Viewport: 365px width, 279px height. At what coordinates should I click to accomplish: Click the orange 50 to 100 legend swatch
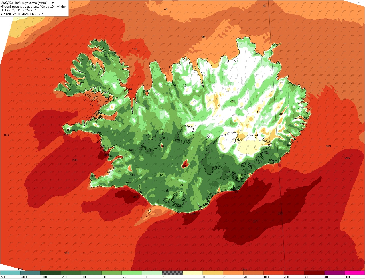pyautogui.click(x=253, y=273)
